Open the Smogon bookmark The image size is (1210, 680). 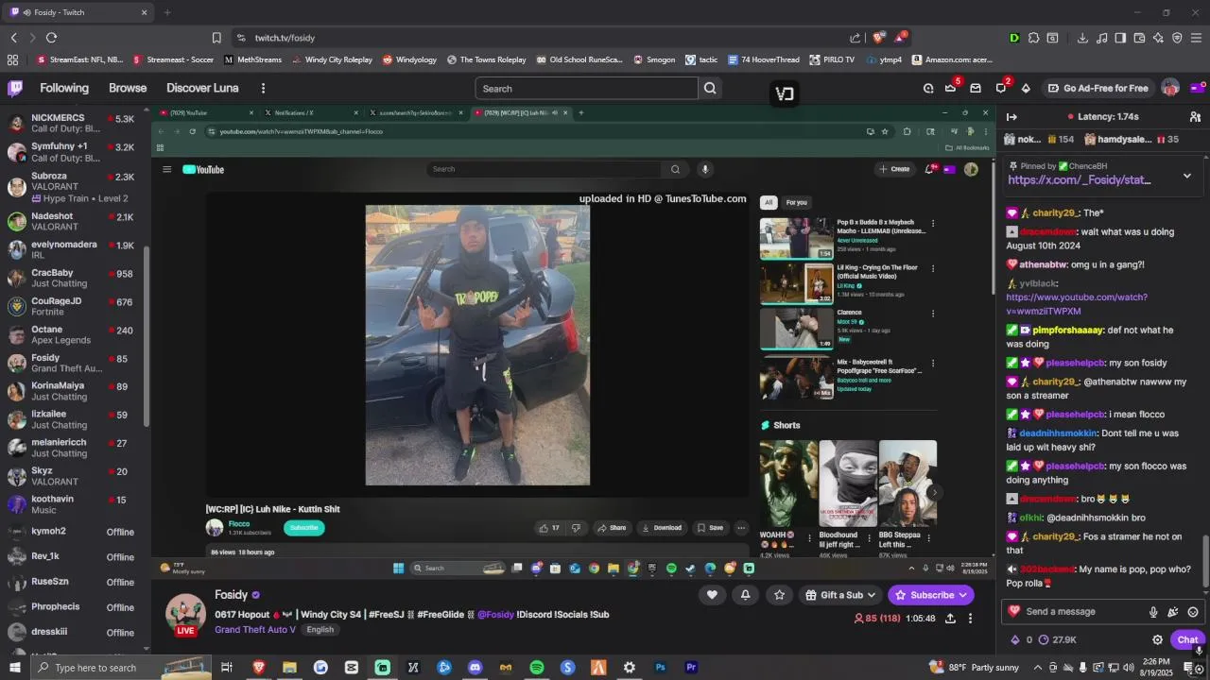coord(654,59)
